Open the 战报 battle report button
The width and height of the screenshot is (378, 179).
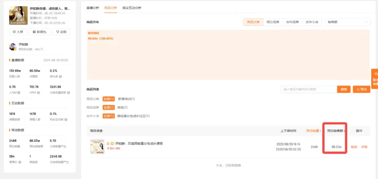(61, 32)
